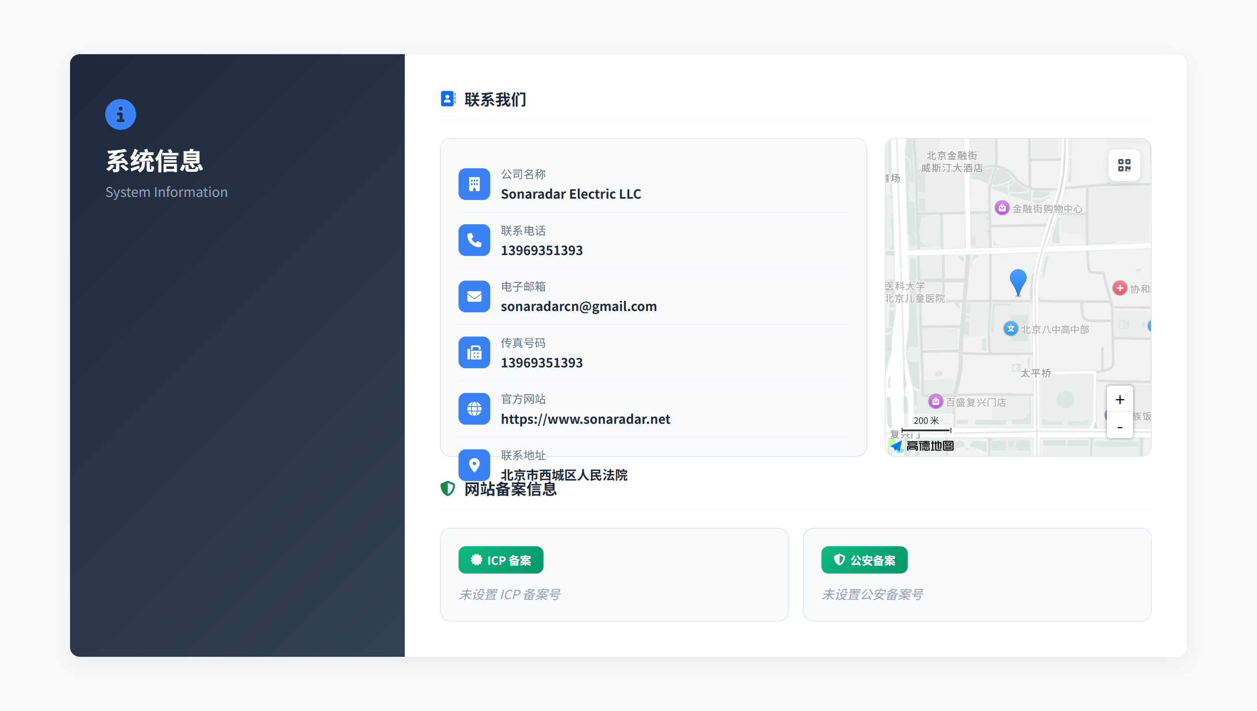Click the globe icon beside 官方网站
The height and width of the screenshot is (711, 1257).
tap(473, 408)
